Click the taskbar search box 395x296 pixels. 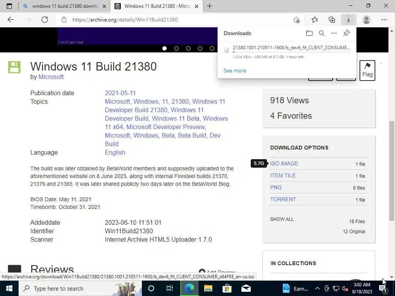coord(80,288)
